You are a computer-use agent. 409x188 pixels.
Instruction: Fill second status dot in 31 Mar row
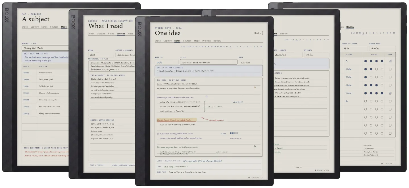[371, 77]
